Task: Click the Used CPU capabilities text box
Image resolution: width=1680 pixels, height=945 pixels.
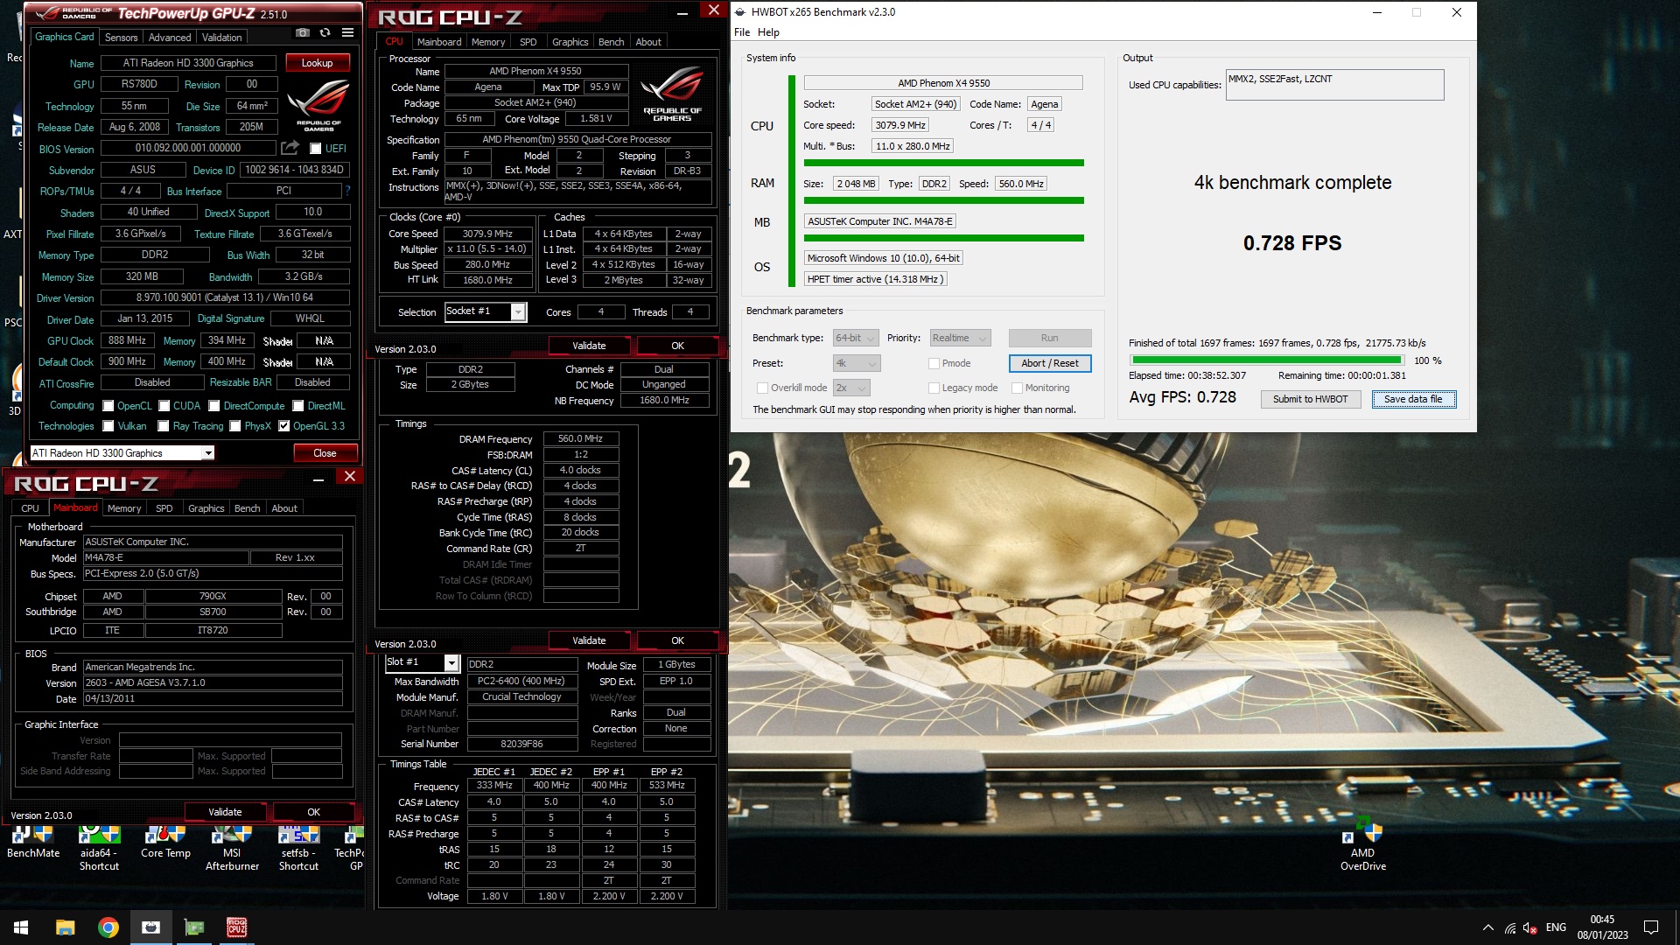Action: point(1334,85)
